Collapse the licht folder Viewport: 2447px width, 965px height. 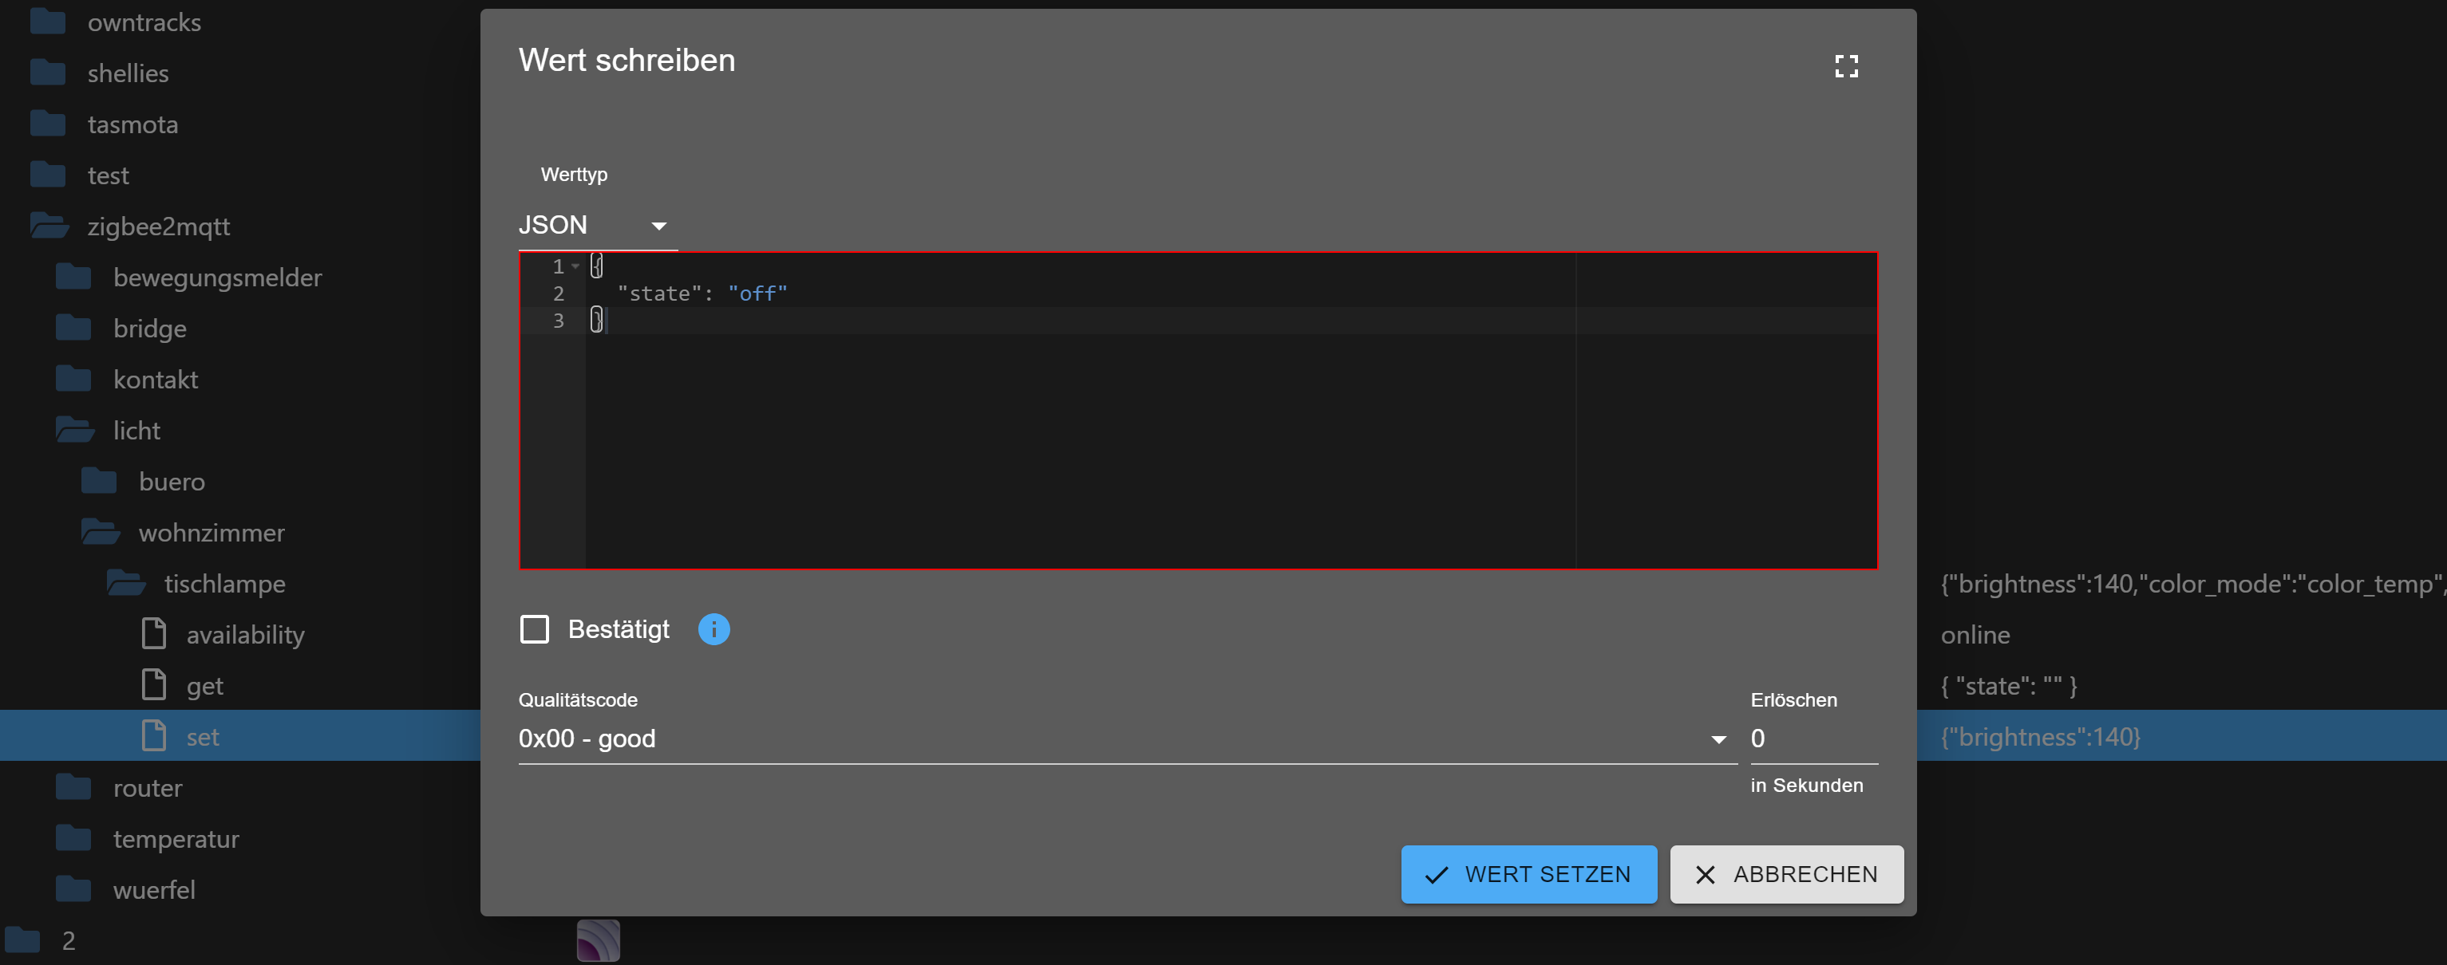point(75,431)
